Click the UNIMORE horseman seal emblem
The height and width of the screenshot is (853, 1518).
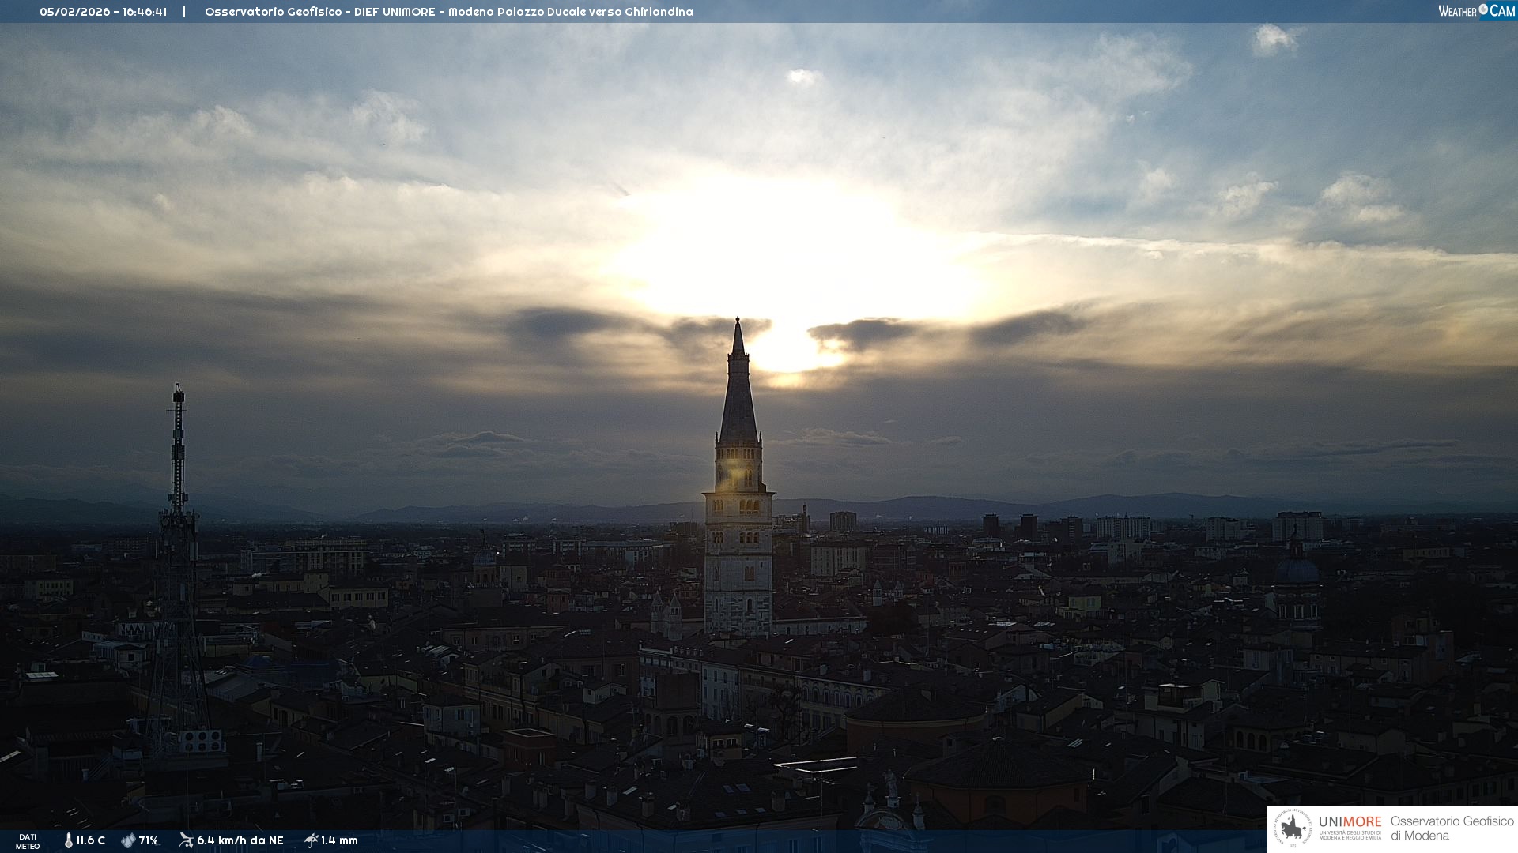pos(1293,828)
